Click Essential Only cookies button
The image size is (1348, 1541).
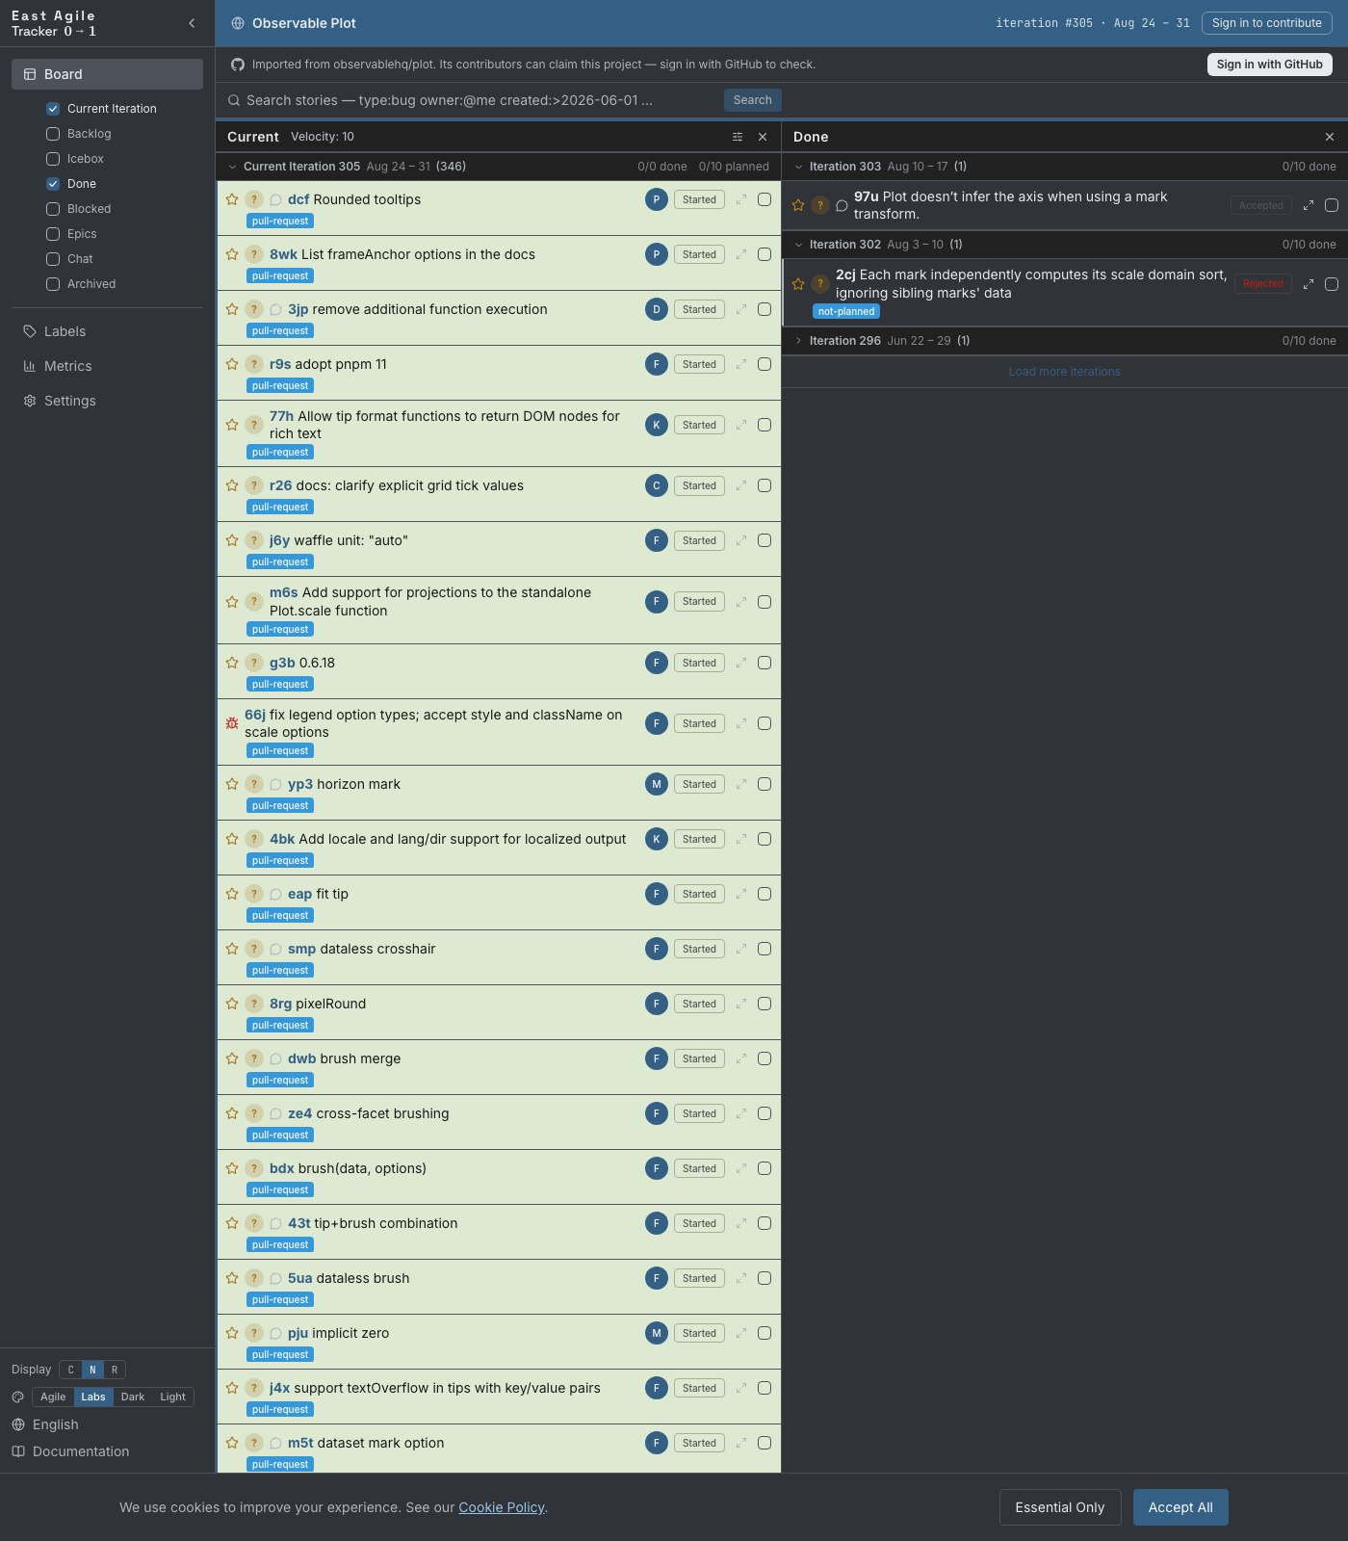click(x=1060, y=1507)
